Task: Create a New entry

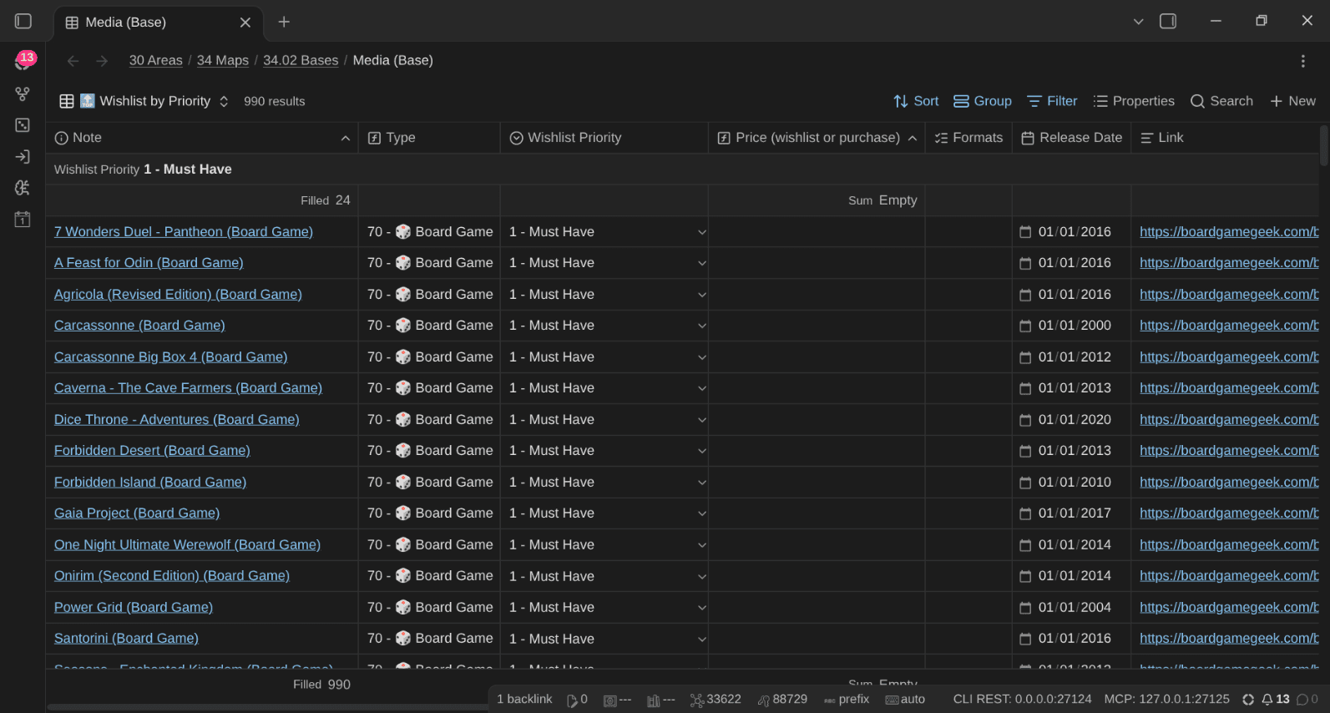Action: (x=1292, y=101)
